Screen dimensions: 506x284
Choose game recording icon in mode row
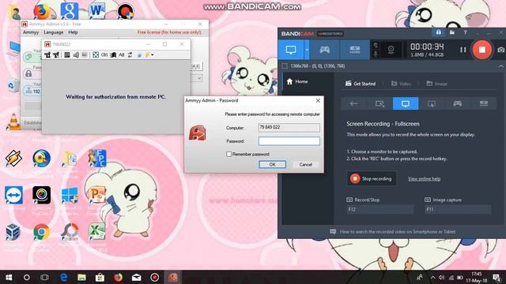coord(457,103)
